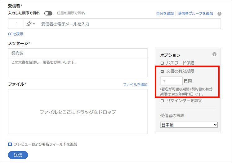
Task: Toggle the signing order switch
Action: [48, 13]
